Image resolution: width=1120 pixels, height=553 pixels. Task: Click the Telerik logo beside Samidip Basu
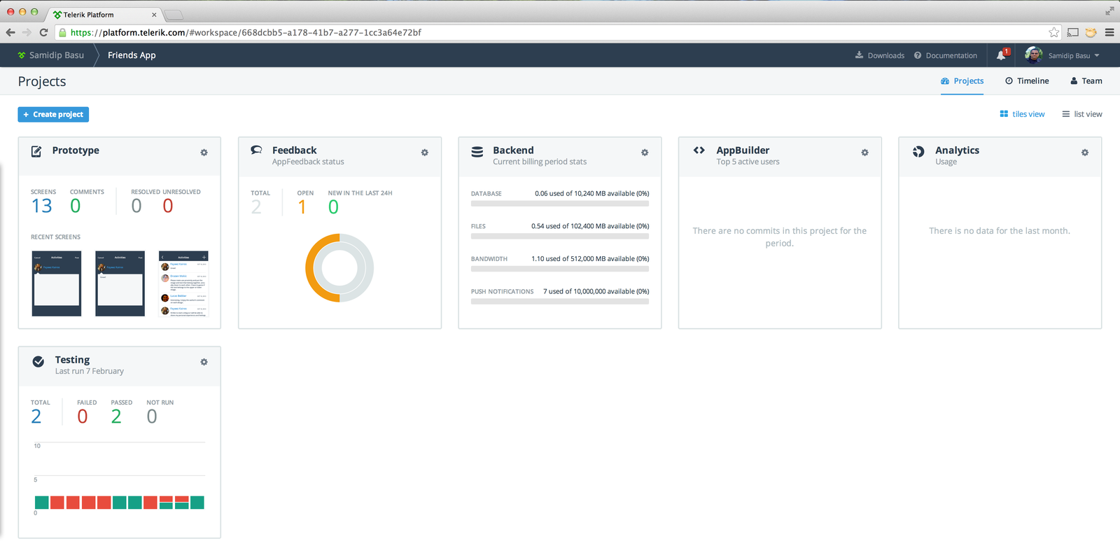coord(22,55)
